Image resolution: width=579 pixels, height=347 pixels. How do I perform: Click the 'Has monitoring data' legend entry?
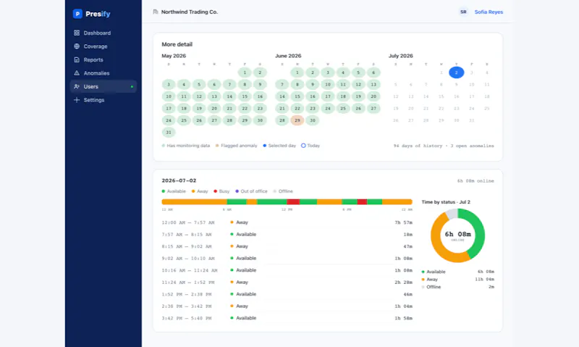coord(186,146)
